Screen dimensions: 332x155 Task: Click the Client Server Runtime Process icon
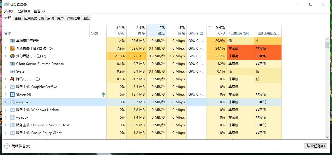pyautogui.click(x=12, y=64)
